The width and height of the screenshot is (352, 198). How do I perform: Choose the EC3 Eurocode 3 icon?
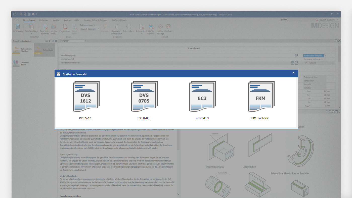coord(202,96)
